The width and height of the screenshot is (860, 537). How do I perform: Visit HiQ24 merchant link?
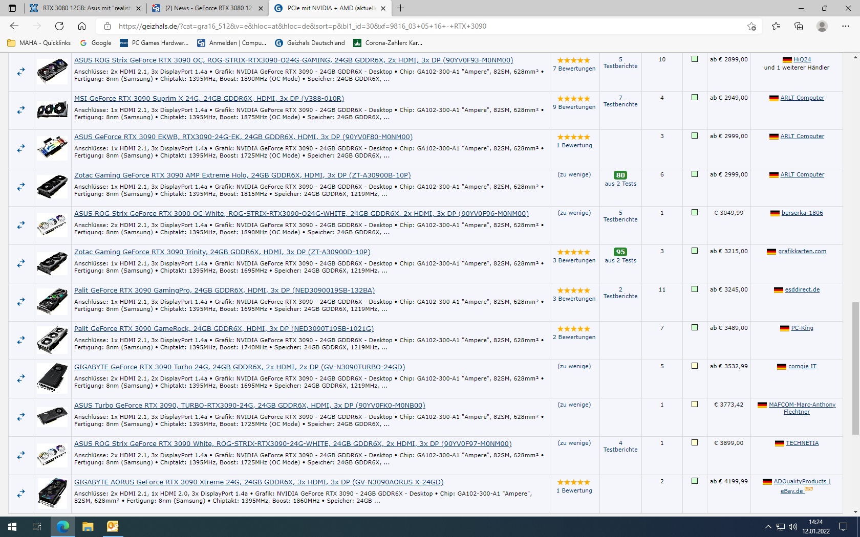tap(802, 59)
